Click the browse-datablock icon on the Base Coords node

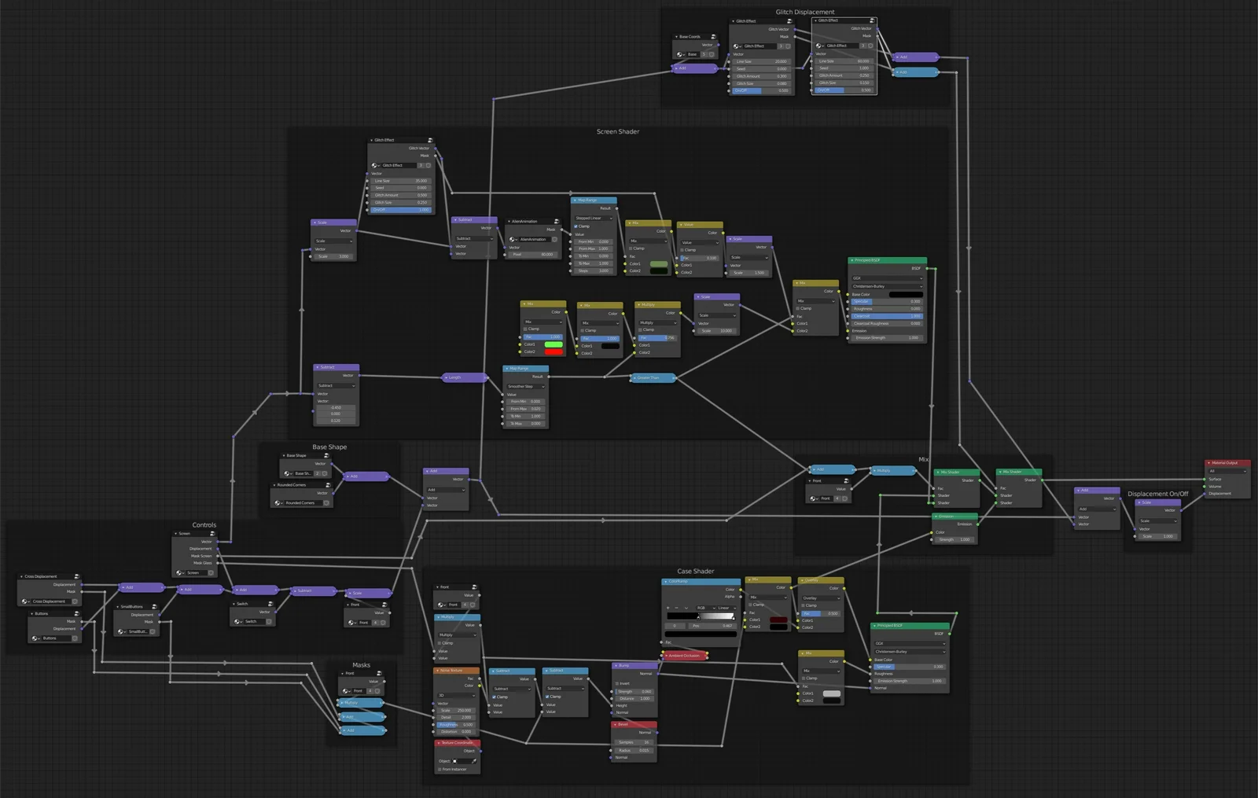pos(678,54)
